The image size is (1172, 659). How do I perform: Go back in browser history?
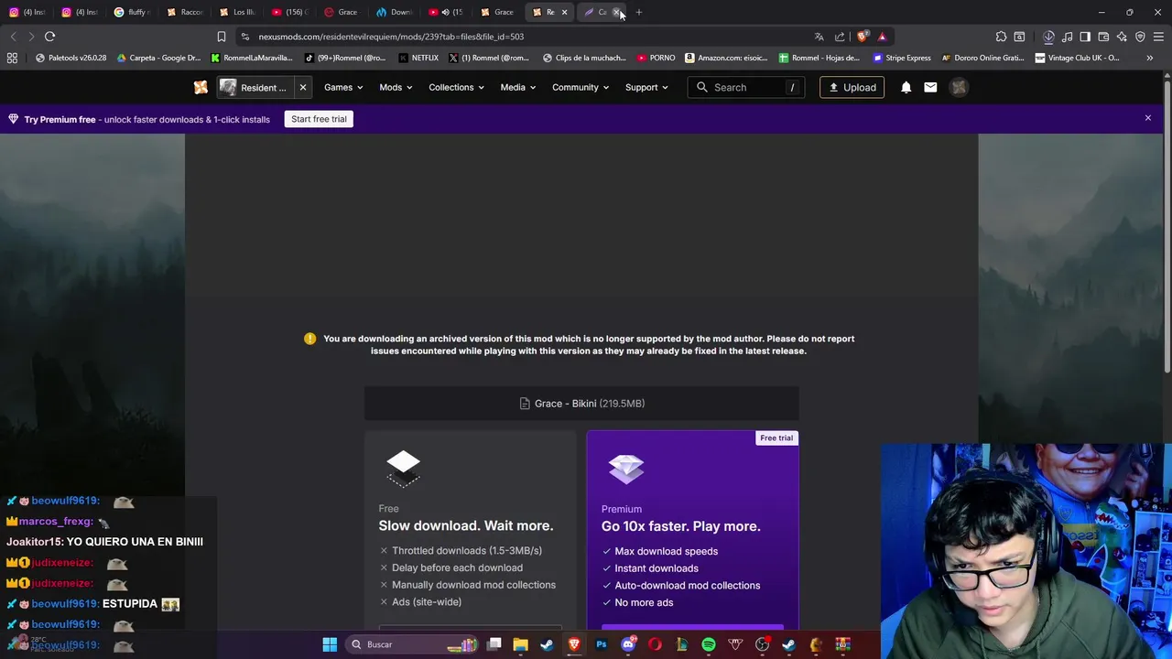click(x=13, y=37)
